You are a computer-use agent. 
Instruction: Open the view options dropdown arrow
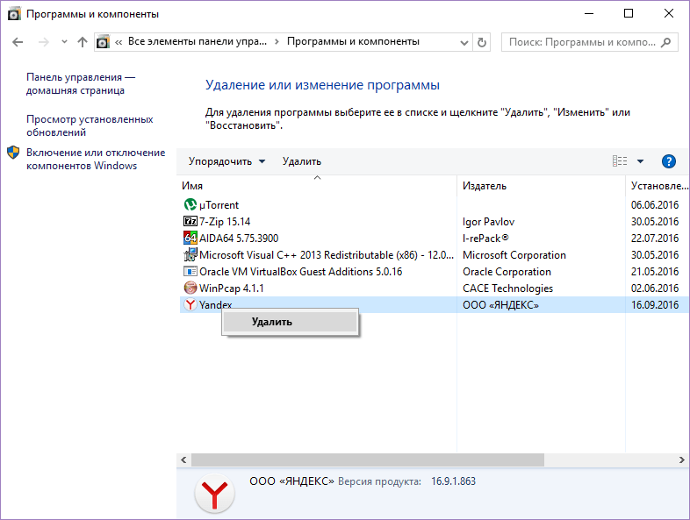tap(640, 161)
